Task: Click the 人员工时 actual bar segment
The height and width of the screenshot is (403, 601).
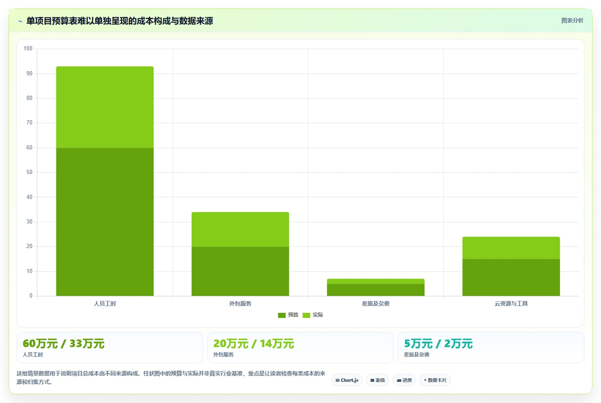Action: (105, 107)
